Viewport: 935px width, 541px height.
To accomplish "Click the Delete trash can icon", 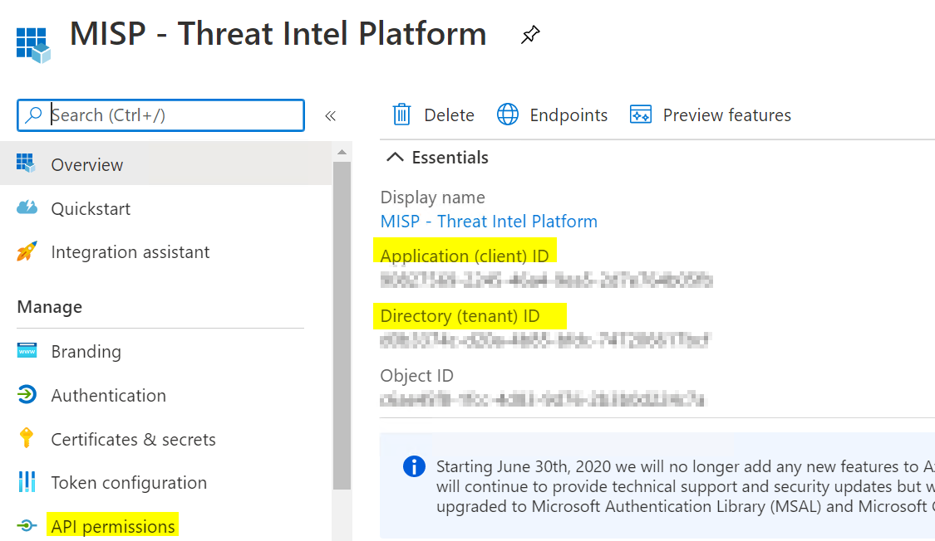I will pos(401,115).
